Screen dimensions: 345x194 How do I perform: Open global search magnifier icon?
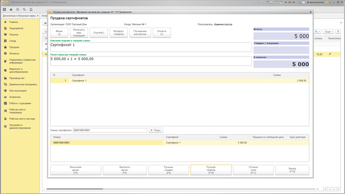pos(24,9)
